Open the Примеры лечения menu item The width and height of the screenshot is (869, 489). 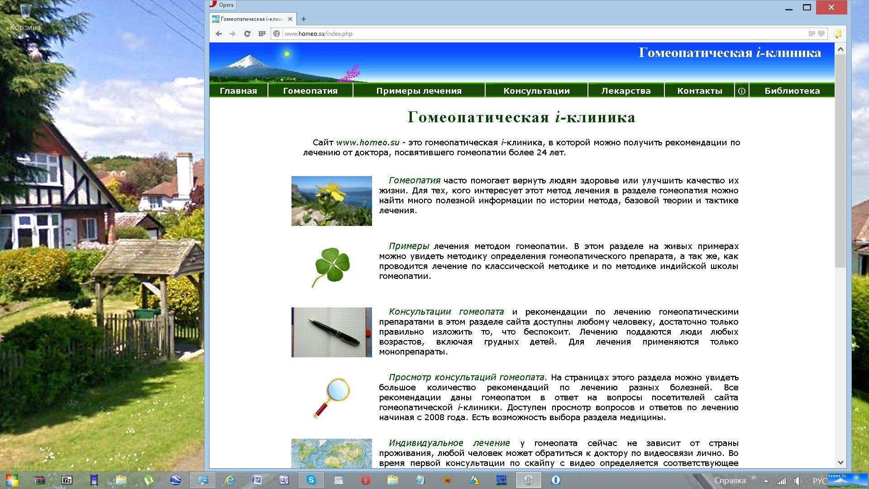(419, 91)
